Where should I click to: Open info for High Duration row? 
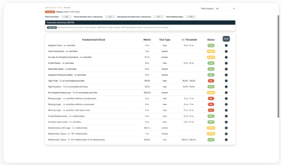226,87
